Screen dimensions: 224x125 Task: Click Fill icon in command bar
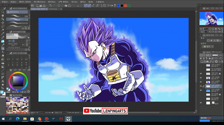[x=66, y=6]
